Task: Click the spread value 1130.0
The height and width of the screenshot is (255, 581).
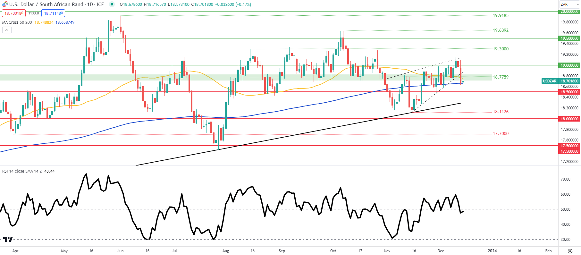Action: click(33, 13)
